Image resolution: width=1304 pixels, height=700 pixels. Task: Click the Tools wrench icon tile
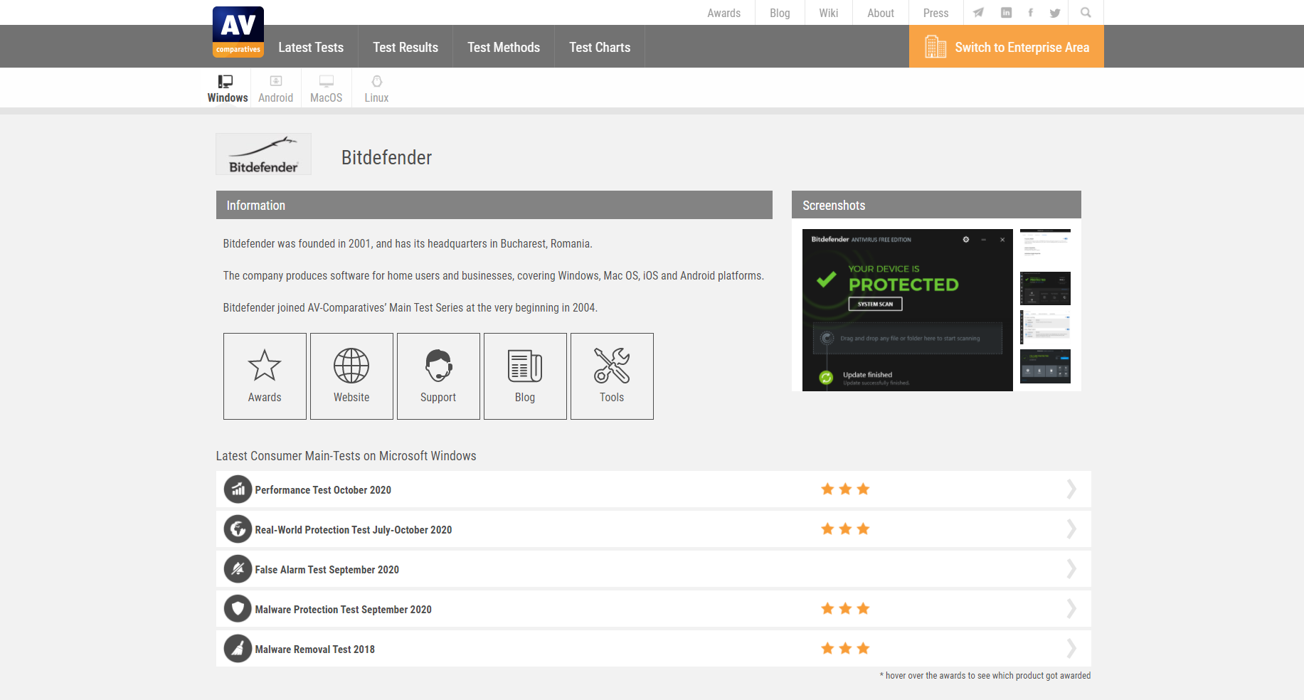[x=612, y=376]
